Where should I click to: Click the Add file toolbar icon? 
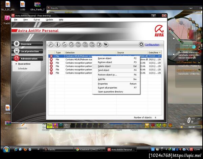78,44
